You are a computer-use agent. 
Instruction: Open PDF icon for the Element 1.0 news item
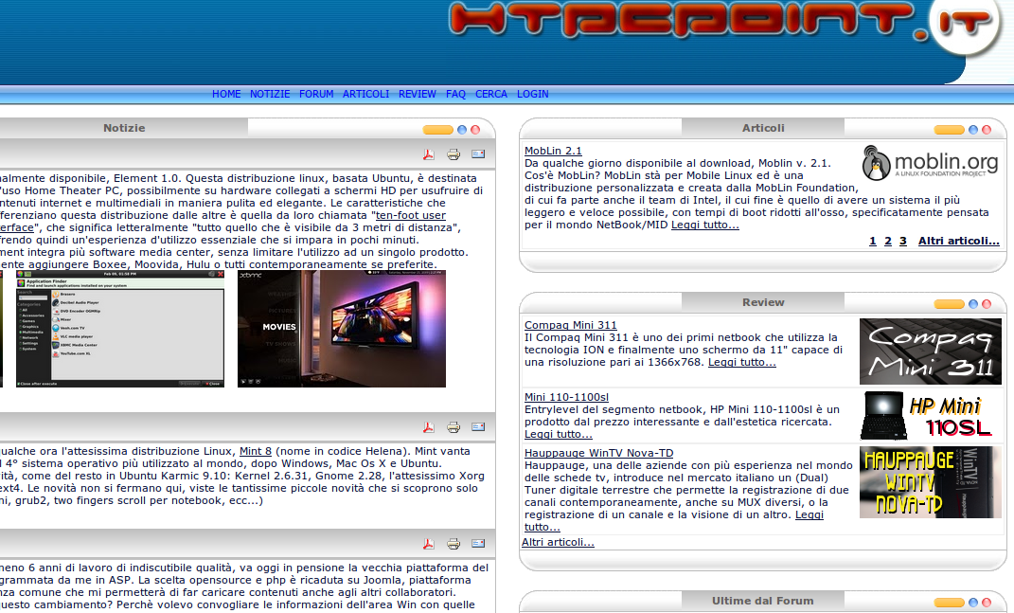tap(429, 154)
